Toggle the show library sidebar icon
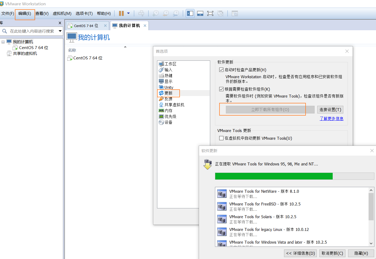The height and width of the screenshot is (259, 376). [190, 13]
